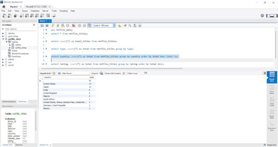Expand the netflix table node

point(10,45)
